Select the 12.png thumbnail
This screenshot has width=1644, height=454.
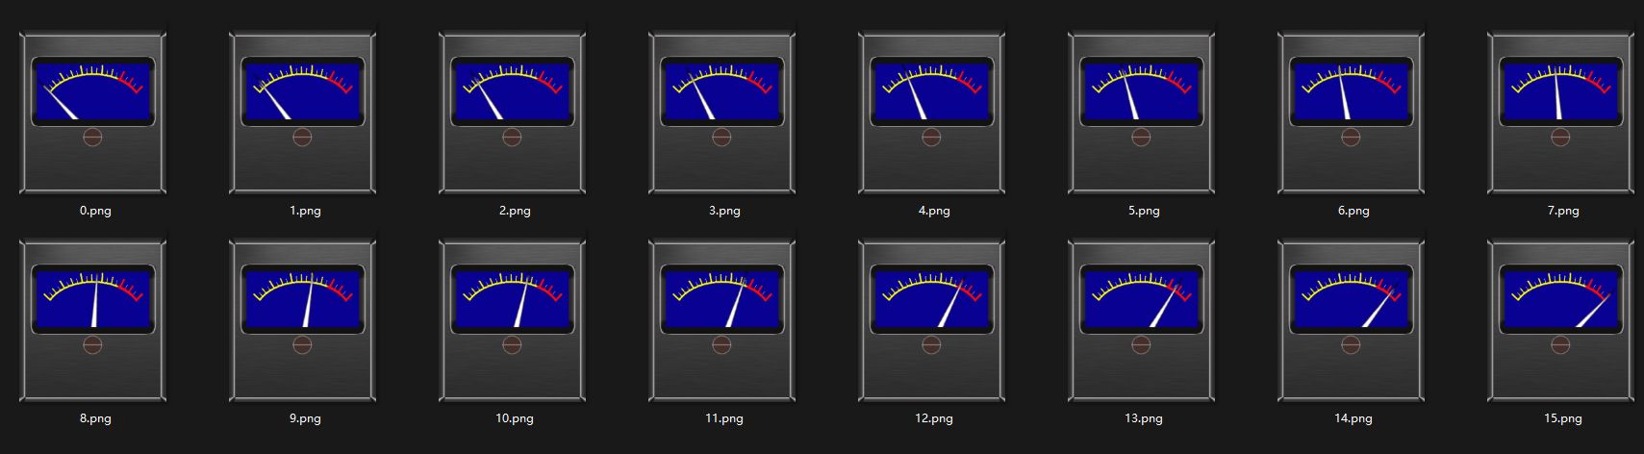(932, 320)
